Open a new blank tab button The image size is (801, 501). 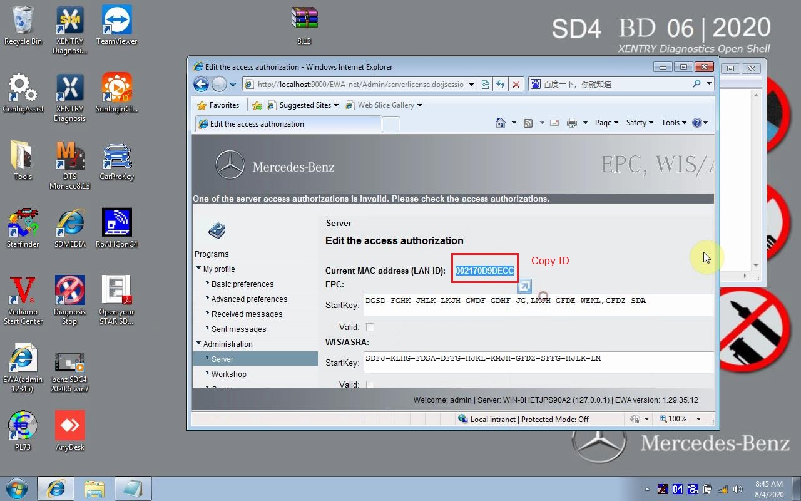tap(390, 124)
